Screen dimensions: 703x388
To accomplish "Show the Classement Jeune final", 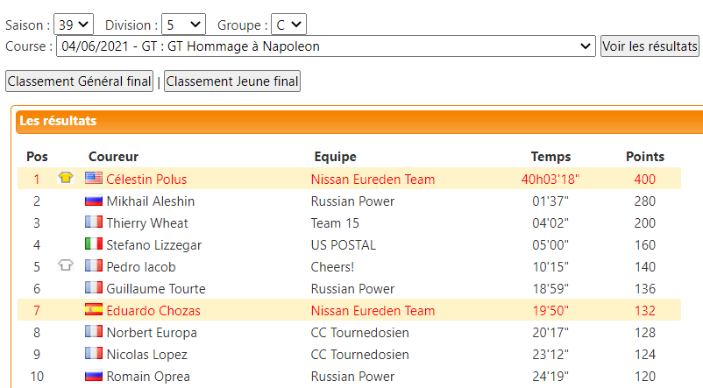I will coord(232,81).
